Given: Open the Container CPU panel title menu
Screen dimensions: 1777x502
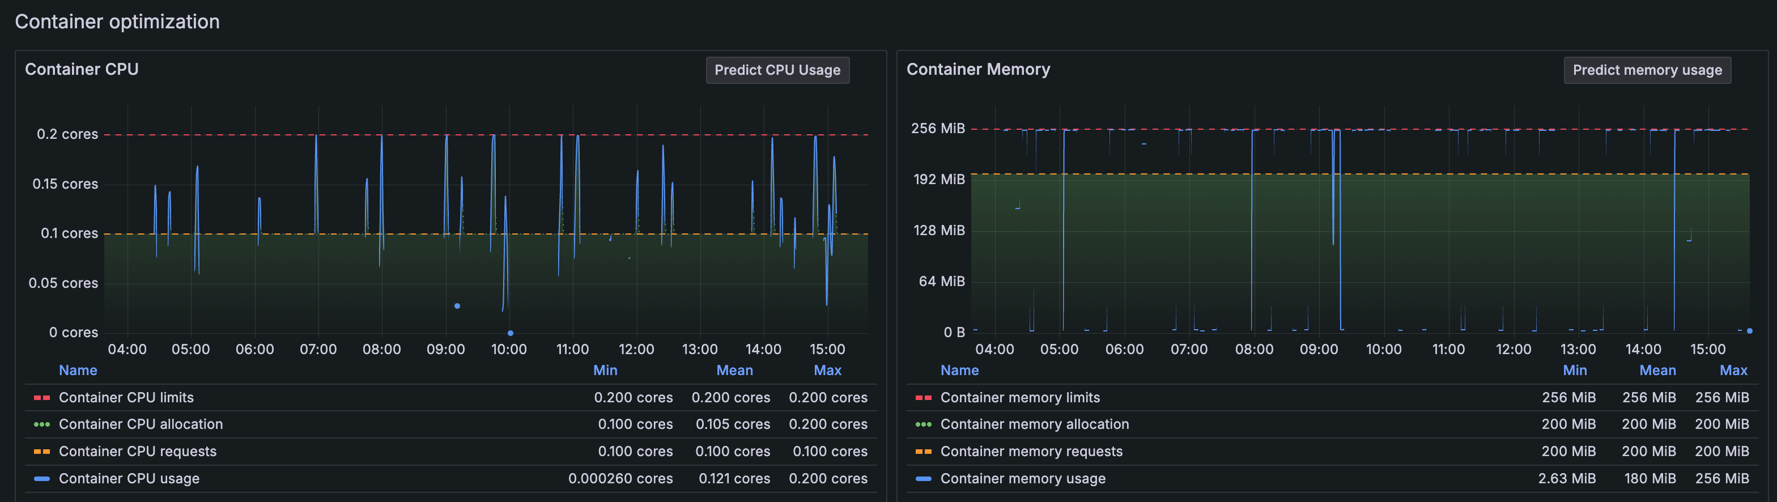Looking at the screenshot, I should point(82,69).
